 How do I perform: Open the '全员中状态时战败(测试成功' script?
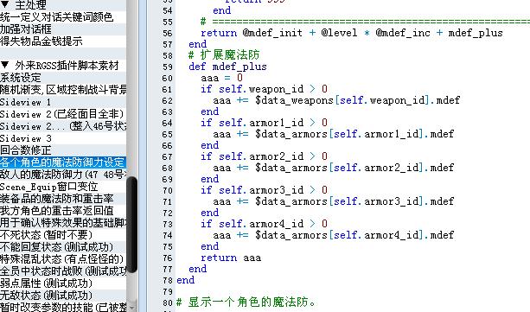click(x=63, y=271)
